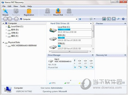This screenshot has width=128, height=95.
Task: Toggle the preview panel image icon
Action: click(104, 19)
